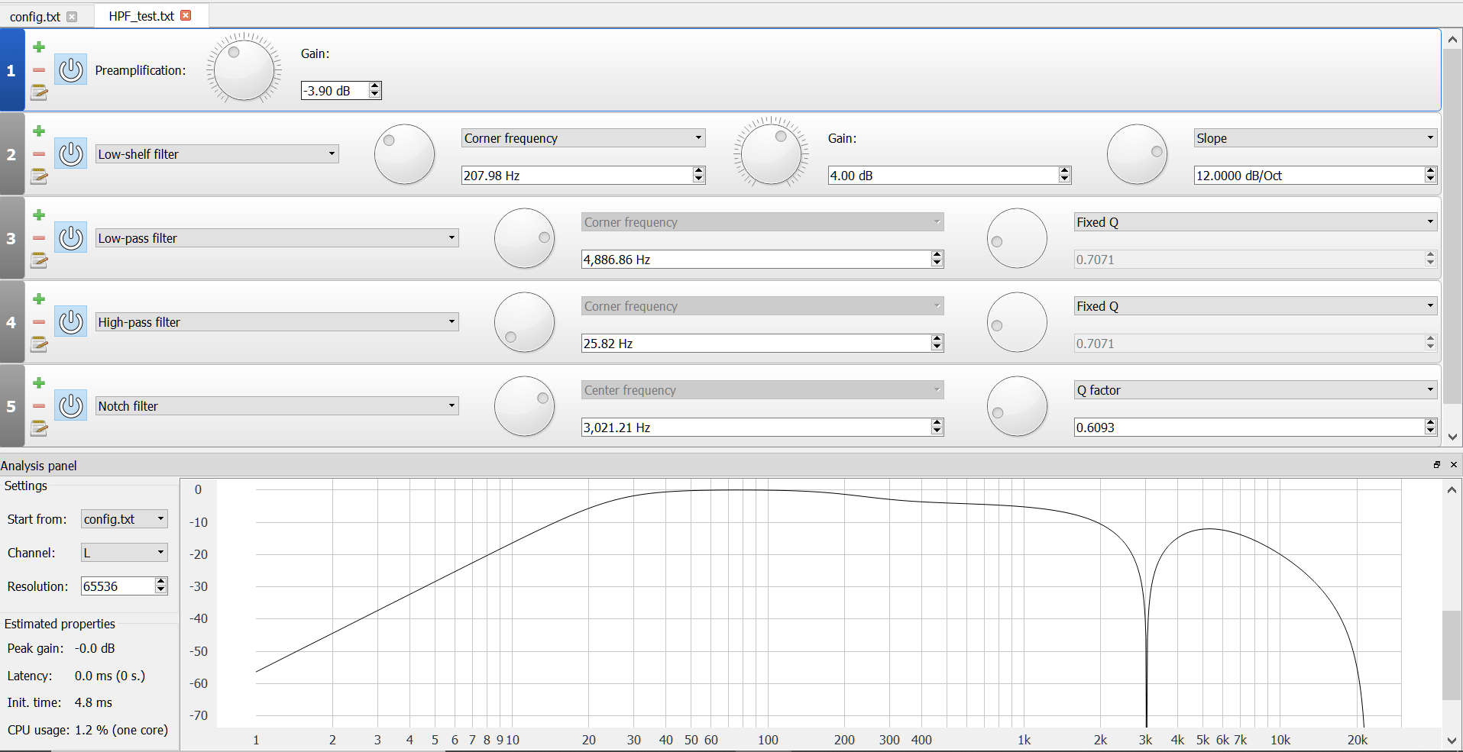
Task: Select row 5 number handle
Action: tap(11, 406)
